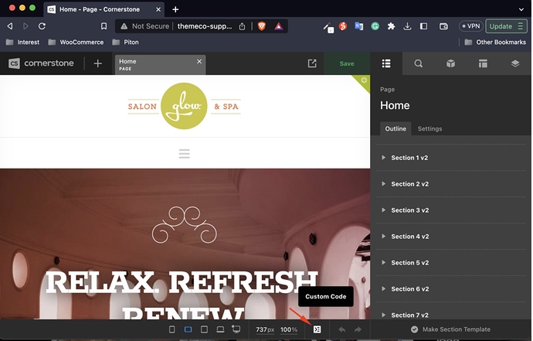Screen dimensions: 533x341
Task: Go back in browser
Action: 10,26
